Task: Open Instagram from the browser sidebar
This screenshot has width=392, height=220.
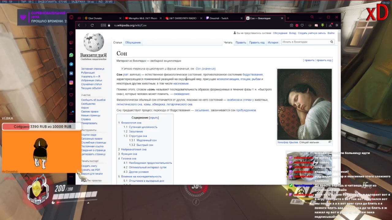Action: [x=71, y=82]
